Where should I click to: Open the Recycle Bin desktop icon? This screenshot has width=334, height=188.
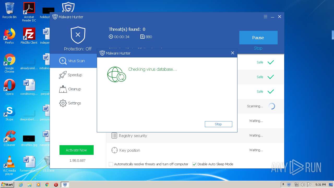tap(9, 10)
